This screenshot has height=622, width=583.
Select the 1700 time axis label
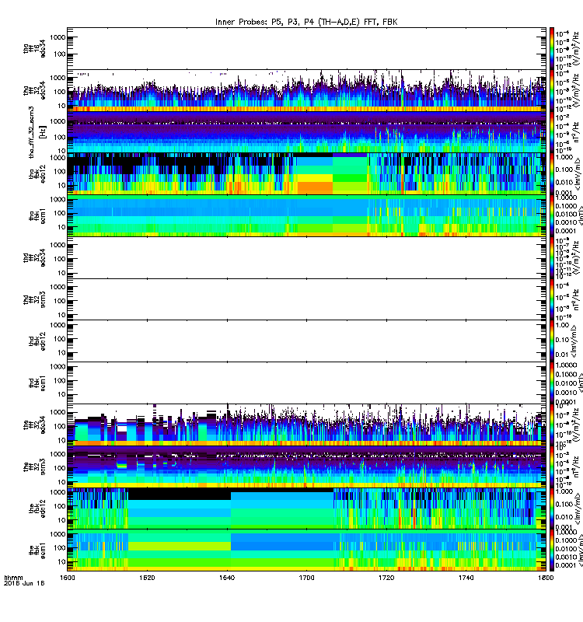point(306,578)
